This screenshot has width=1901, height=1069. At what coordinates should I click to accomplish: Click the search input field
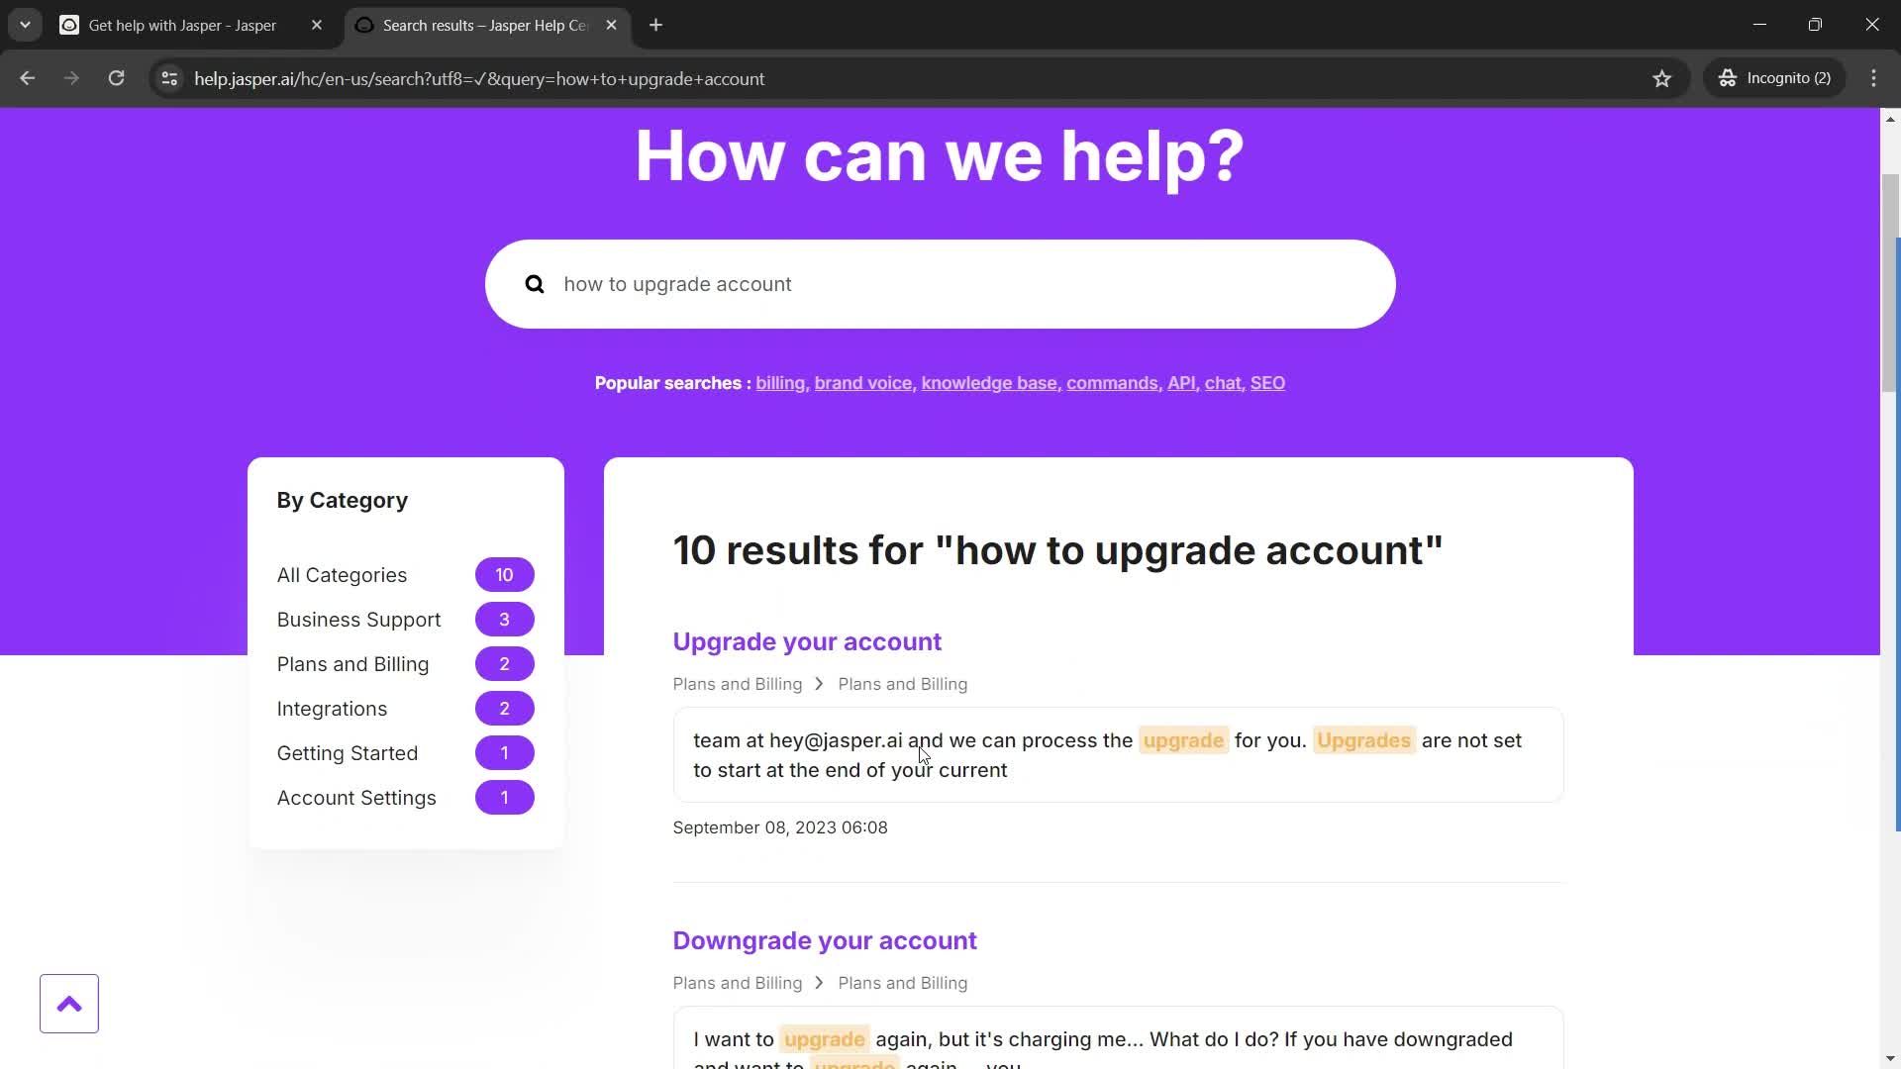943,283
